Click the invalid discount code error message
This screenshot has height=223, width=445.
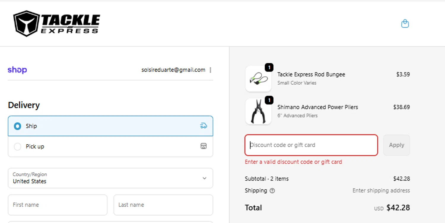pyautogui.click(x=293, y=162)
